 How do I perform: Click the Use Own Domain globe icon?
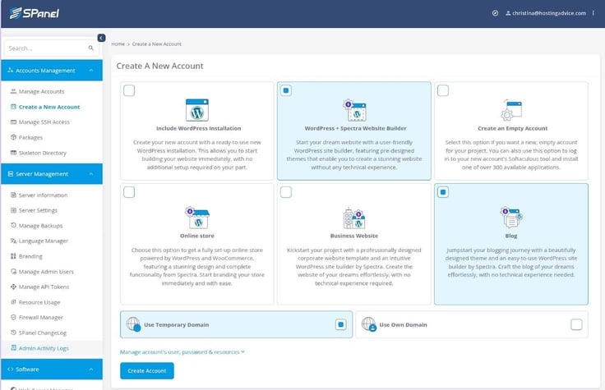(x=369, y=324)
